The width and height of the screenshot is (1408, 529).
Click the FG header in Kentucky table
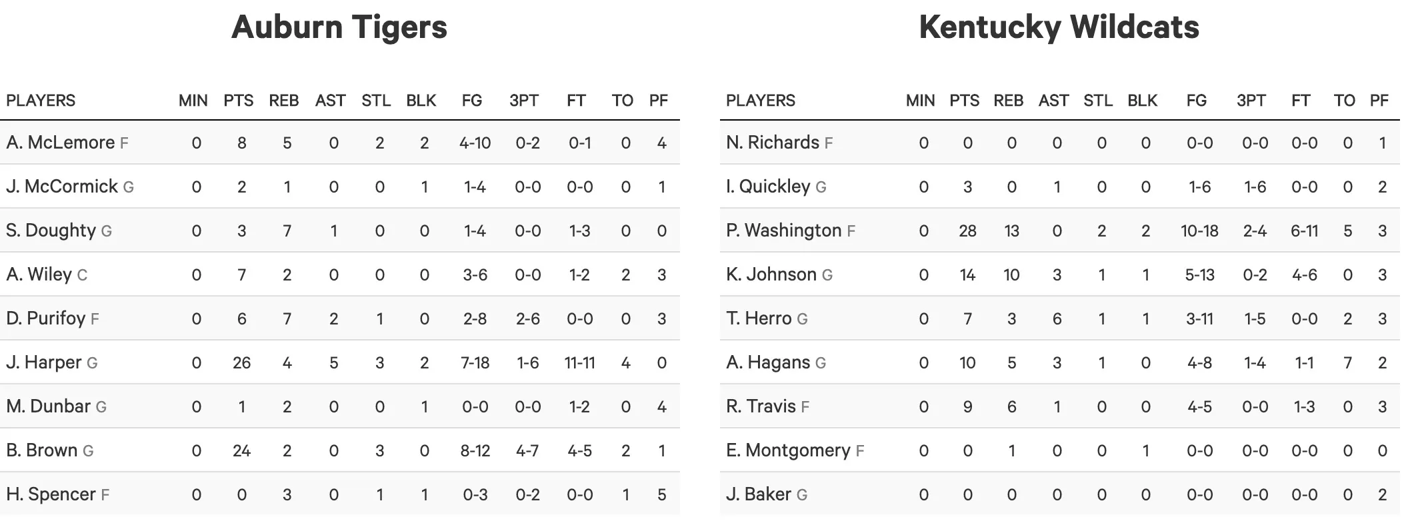(1196, 101)
